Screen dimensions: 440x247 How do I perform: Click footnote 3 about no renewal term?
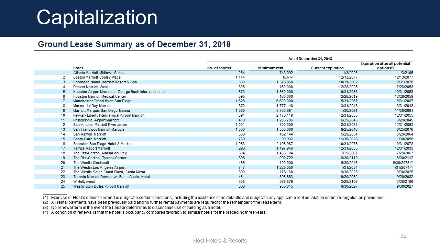[x=132, y=208]
